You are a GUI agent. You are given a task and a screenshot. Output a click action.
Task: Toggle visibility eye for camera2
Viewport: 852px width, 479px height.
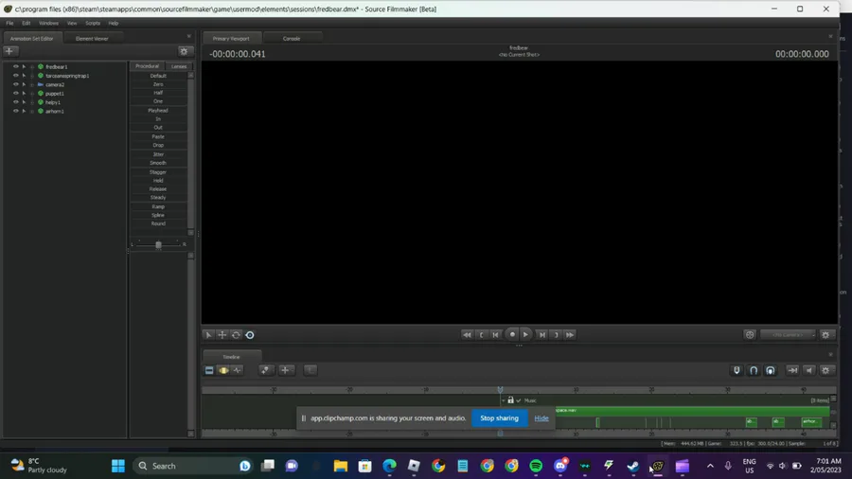[16, 84]
